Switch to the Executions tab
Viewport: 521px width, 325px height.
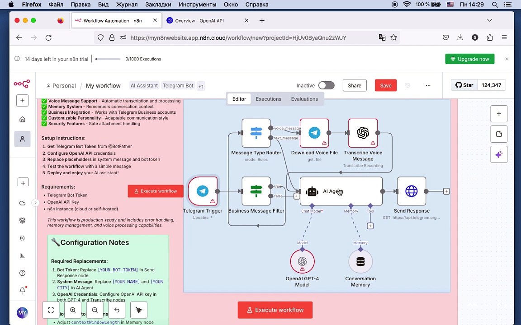coord(269,99)
